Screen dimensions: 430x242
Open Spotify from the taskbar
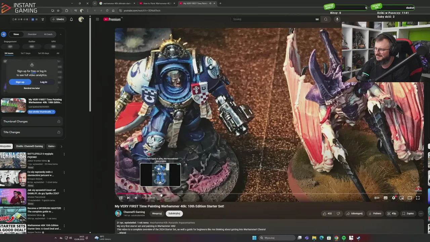tap(344, 238)
